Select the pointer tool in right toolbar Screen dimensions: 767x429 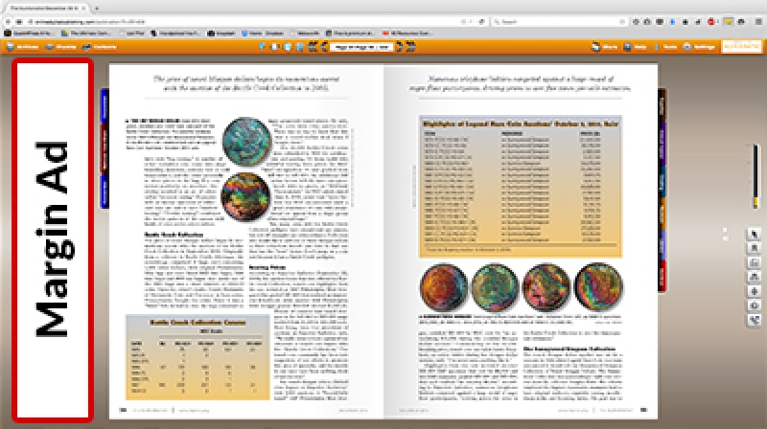click(754, 234)
